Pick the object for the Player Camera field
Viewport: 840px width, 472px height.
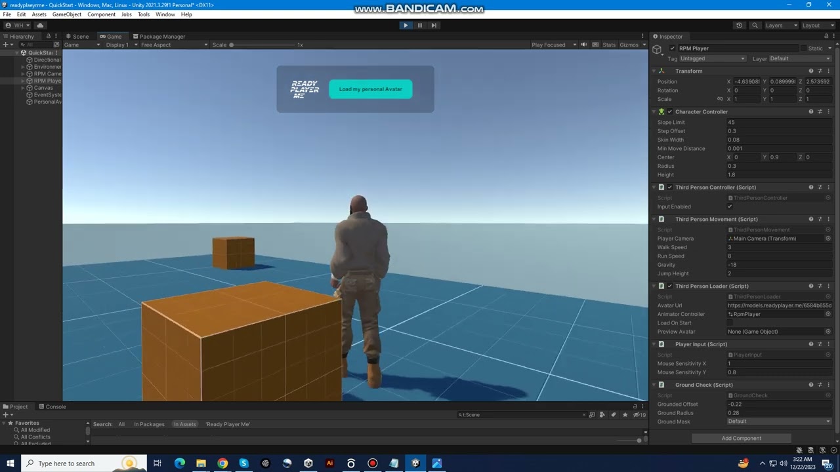pyautogui.click(x=828, y=239)
